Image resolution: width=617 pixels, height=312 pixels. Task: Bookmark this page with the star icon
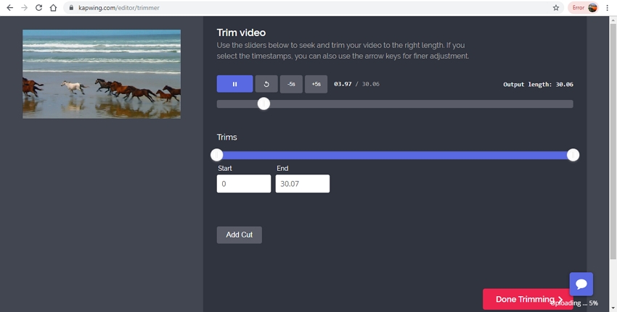pyautogui.click(x=556, y=8)
